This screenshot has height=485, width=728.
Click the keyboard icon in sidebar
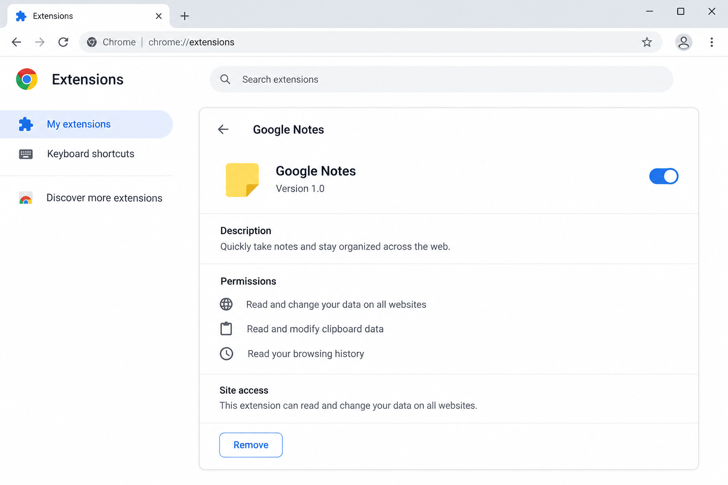tap(26, 154)
